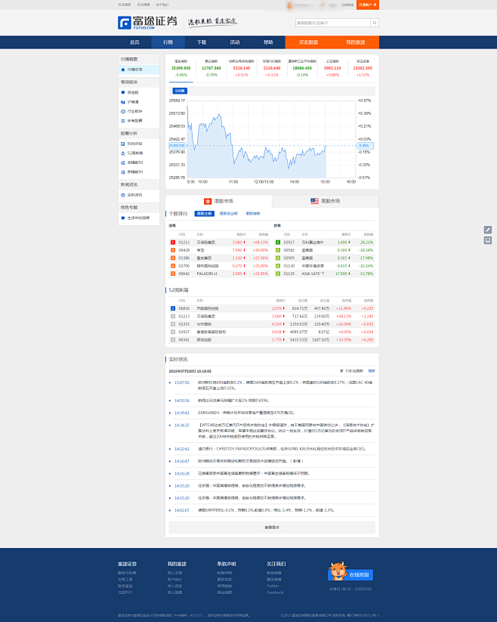Click the 恒生指数 index tile
Image resolution: width=497 pixels, height=622 pixels.
coord(181,68)
